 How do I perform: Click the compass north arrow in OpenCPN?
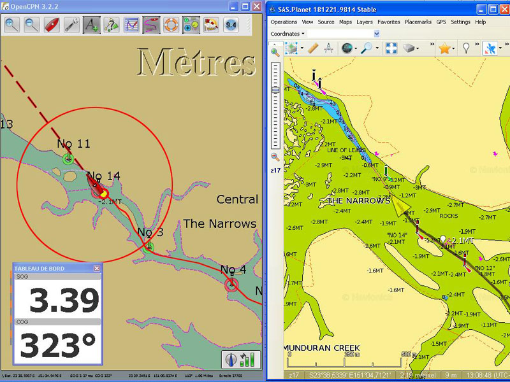tap(231, 360)
